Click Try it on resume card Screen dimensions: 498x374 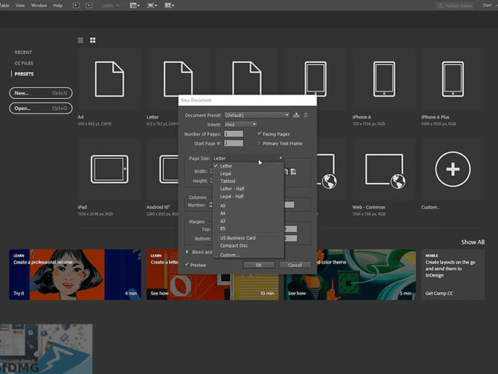click(x=19, y=293)
